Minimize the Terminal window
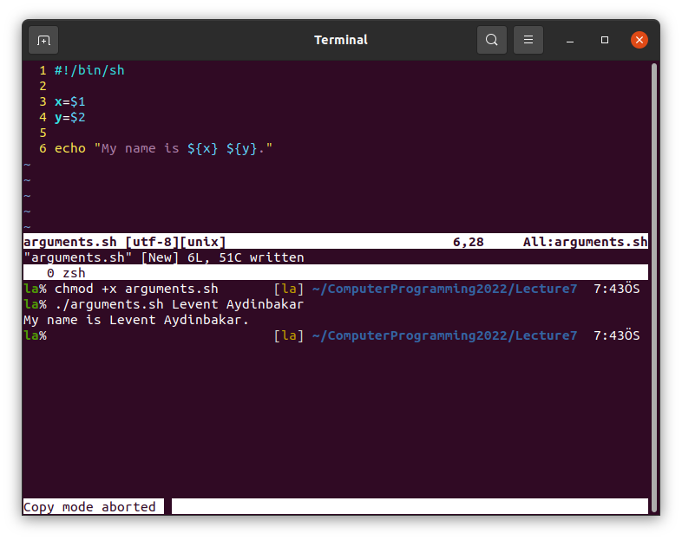682x540 pixels. [570, 40]
